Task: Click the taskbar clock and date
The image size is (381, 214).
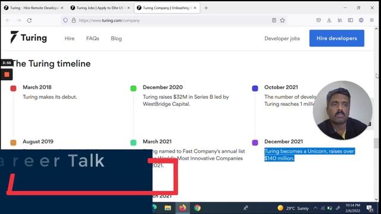Action: click(353, 208)
